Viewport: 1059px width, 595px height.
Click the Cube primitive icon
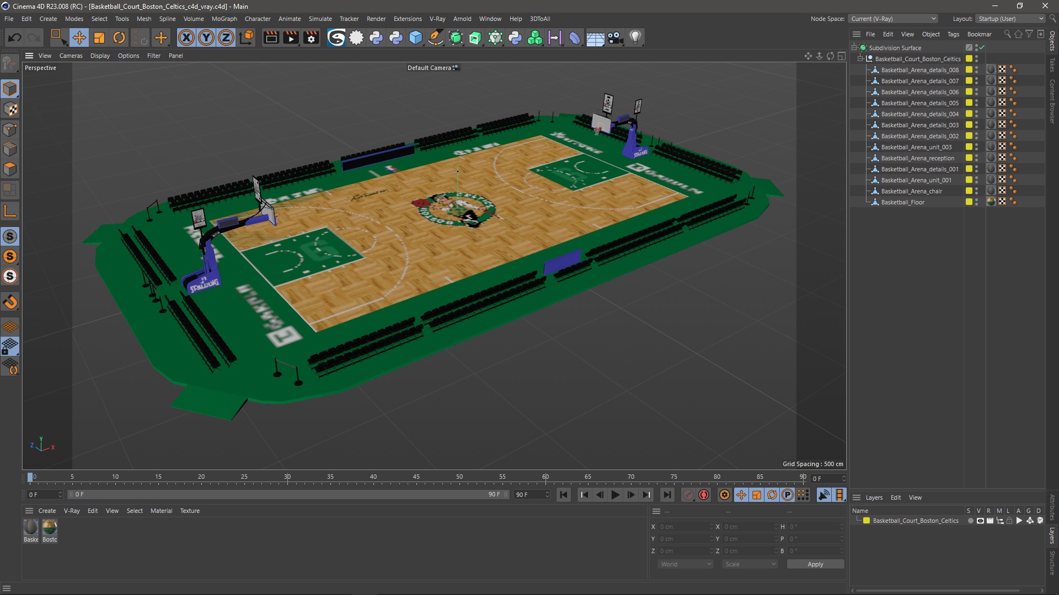pyautogui.click(x=416, y=37)
